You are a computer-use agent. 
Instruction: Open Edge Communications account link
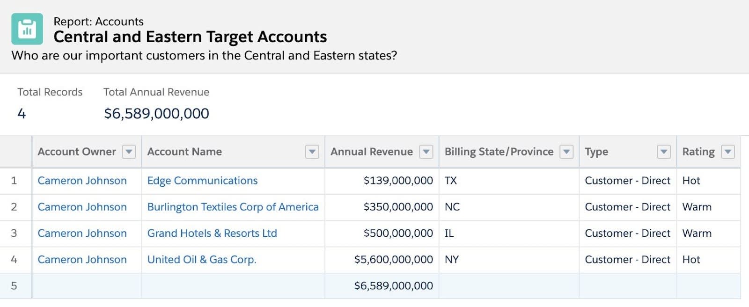(202, 181)
